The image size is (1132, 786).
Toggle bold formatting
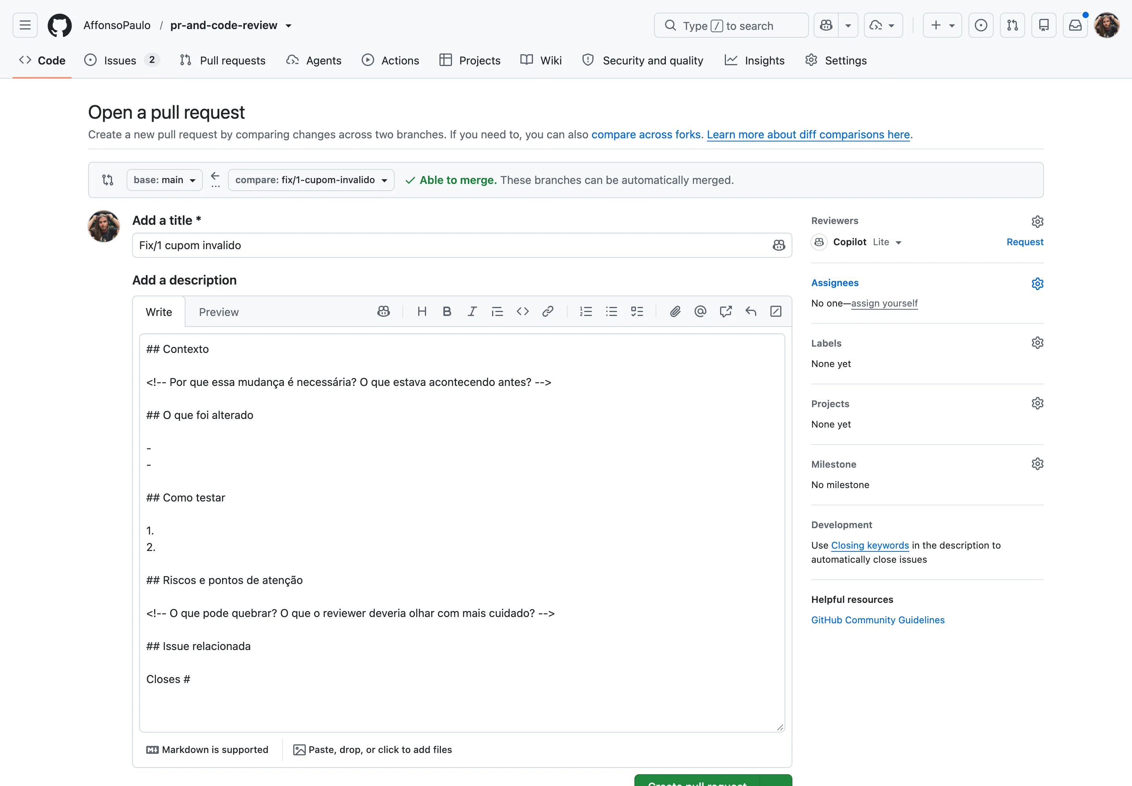click(447, 311)
